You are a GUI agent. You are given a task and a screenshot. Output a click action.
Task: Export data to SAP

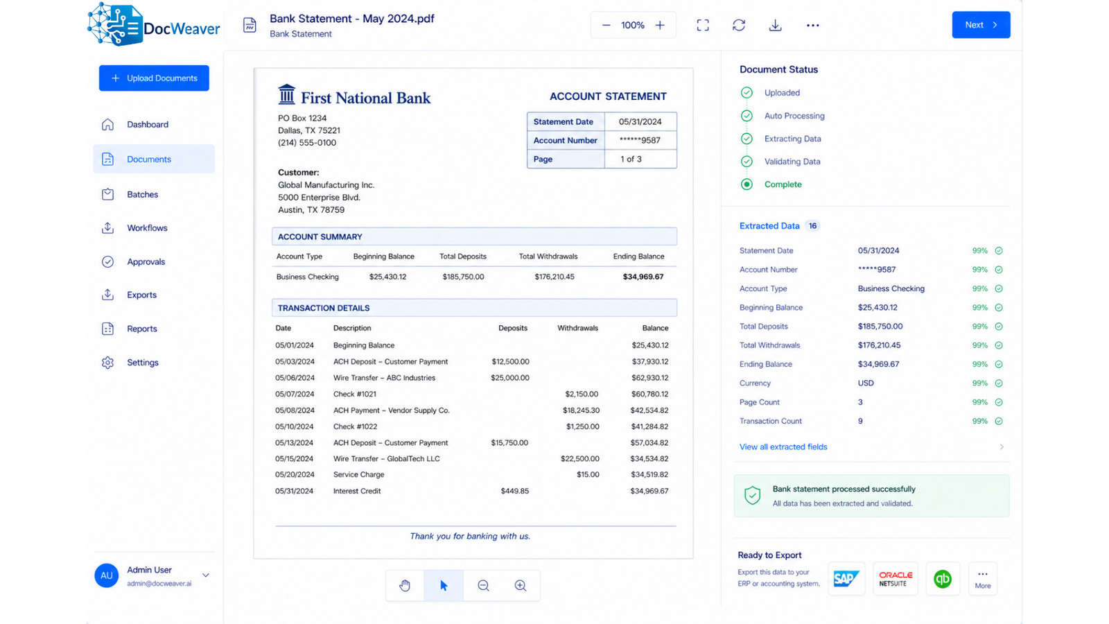point(846,579)
